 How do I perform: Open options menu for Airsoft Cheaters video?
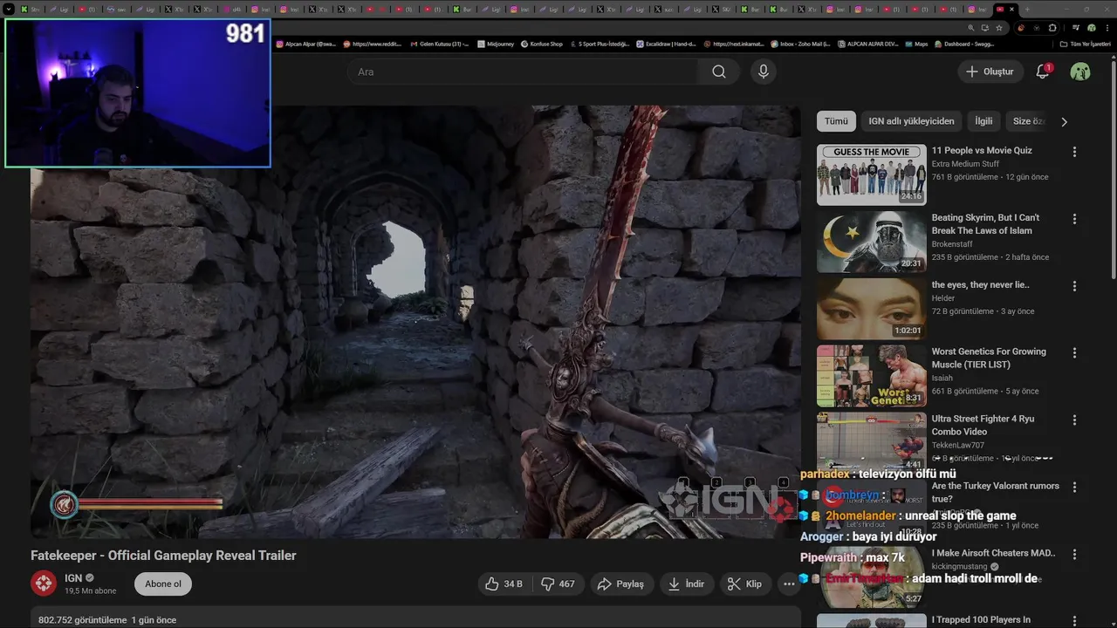pos(1074,555)
